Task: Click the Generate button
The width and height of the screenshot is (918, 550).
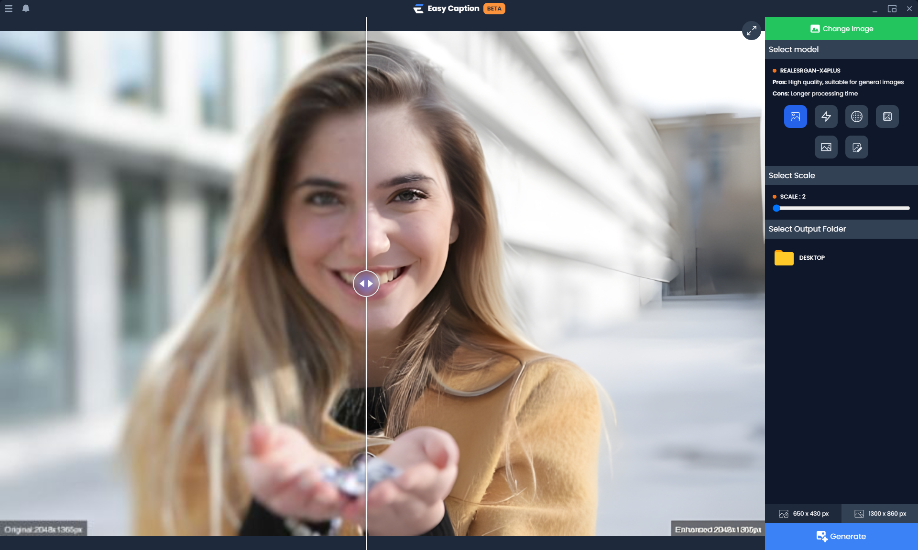Action: [x=841, y=537]
